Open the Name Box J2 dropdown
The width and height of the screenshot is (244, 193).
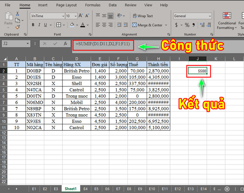point(28,43)
